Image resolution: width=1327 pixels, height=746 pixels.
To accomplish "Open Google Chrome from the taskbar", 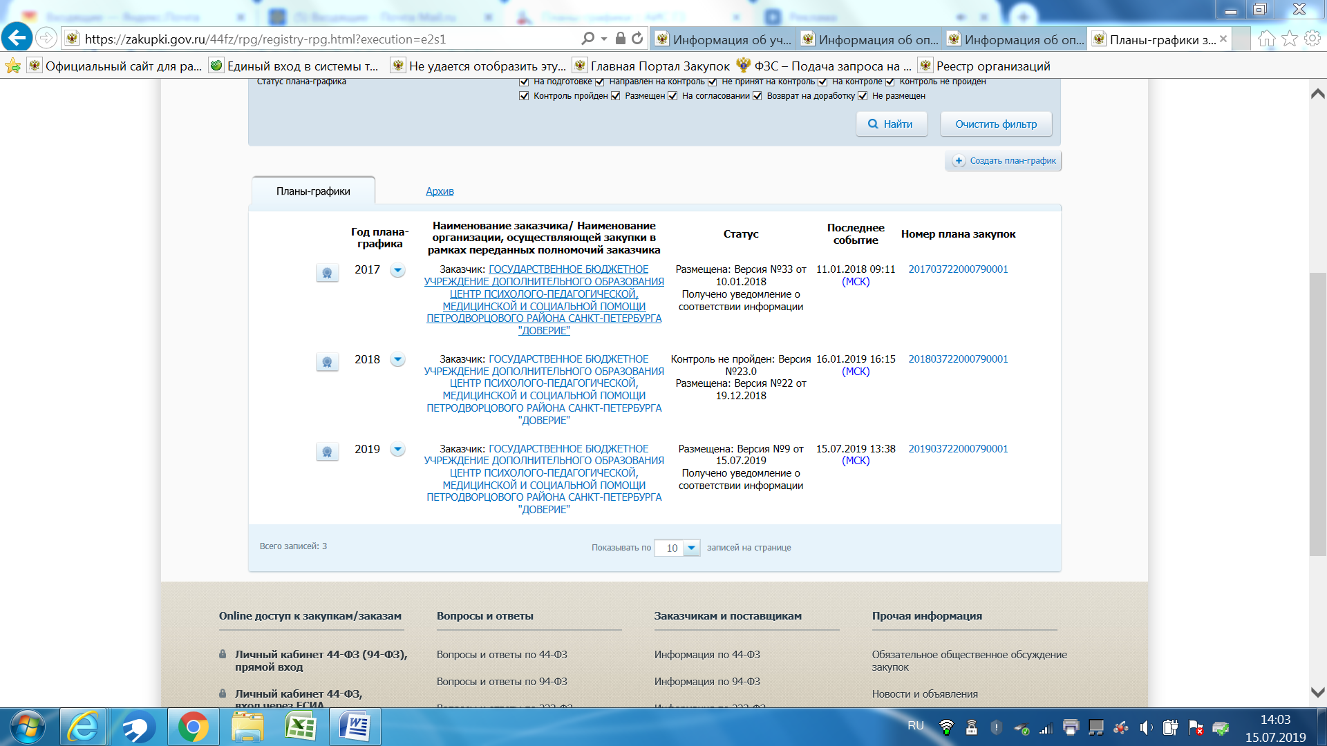I will 193,727.
